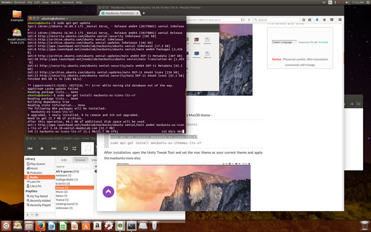Screen dimensions: 371x232
Task: Toggle shuffle mode in Rhythmbox
Action: pyautogui.click(x=74, y=148)
